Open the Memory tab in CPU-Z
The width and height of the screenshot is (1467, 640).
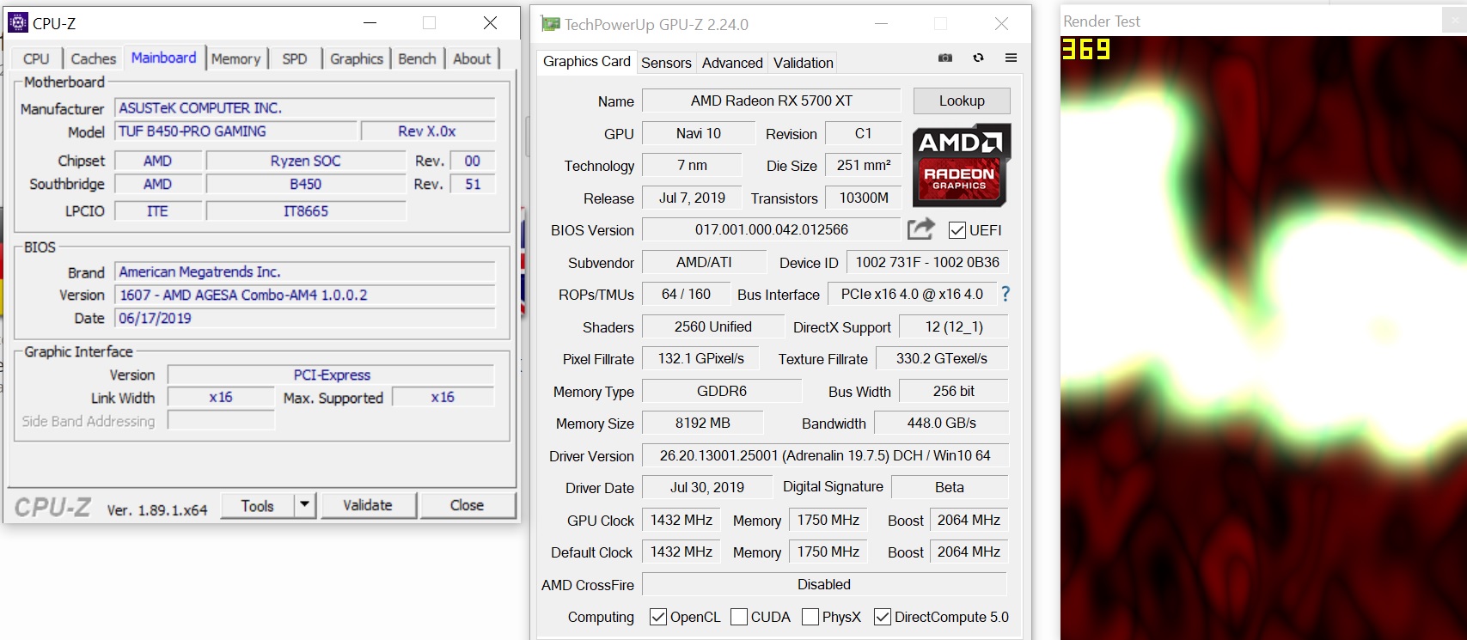pos(235,58)
